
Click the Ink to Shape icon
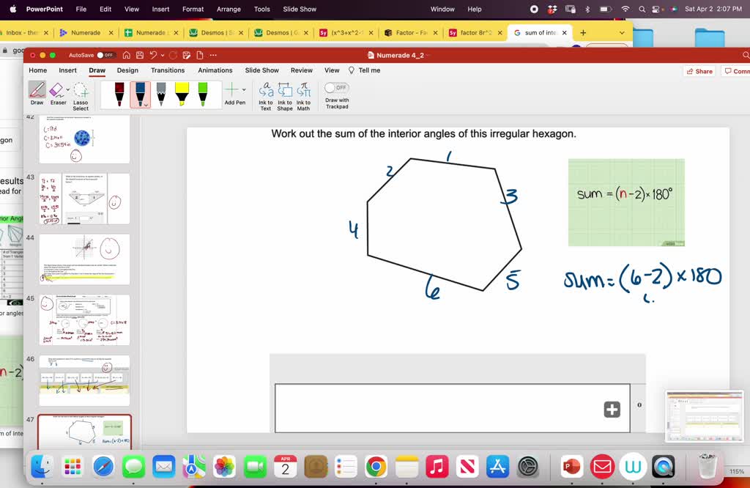pyautogui.click(x=285, y=95)
